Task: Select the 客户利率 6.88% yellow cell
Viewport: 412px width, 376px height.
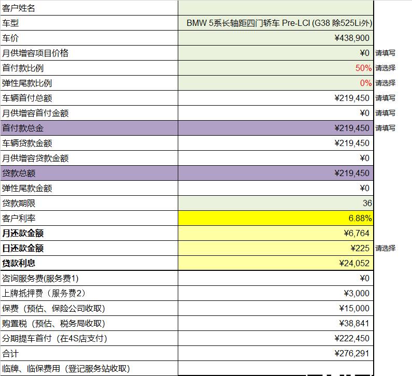Action: [x=276, y=218]
